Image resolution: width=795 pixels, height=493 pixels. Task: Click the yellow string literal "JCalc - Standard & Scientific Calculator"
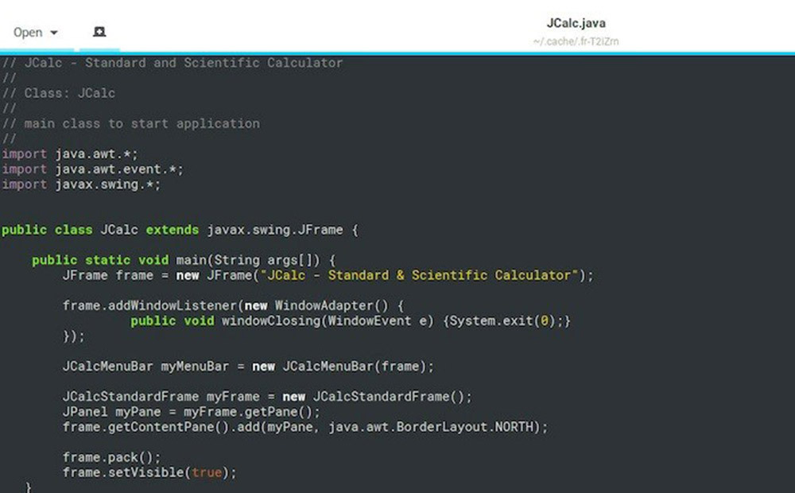pos(420,275)
